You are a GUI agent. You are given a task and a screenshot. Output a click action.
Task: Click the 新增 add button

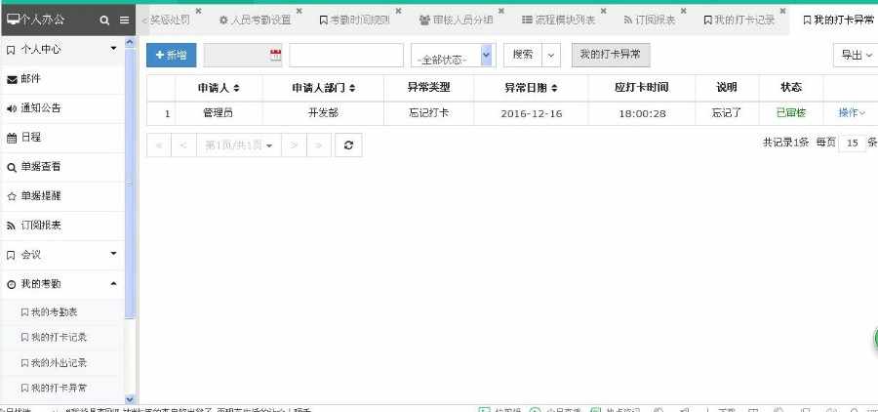click(172, 55)
